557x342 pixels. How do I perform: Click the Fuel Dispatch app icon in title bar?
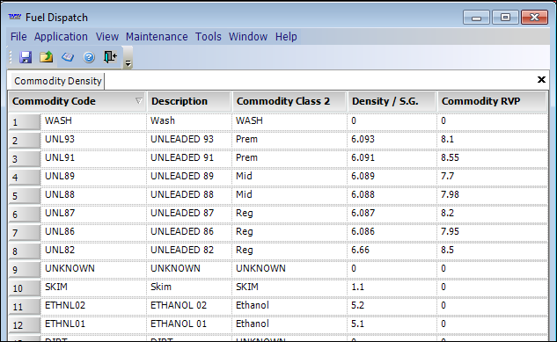[15, 17]
